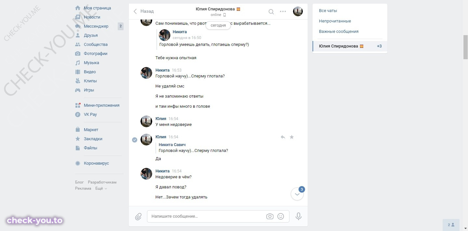Open the emoji smiley picker
Image resolution: width=468 pixels, height=231 pixels.
point(281,216)
